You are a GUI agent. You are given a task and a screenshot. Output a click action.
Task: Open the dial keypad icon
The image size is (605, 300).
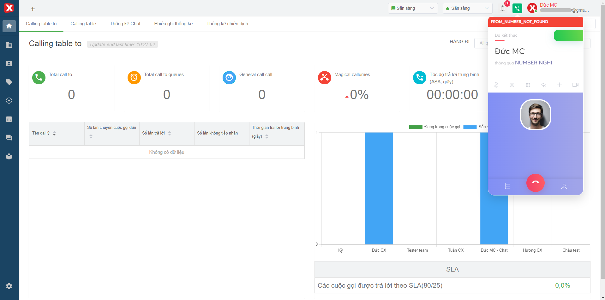coord(528,85)
